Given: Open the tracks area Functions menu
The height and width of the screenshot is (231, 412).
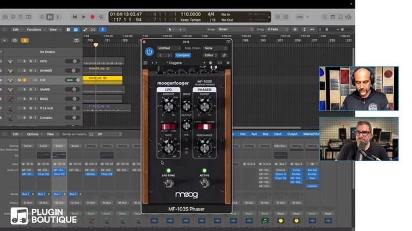Looking at the screenshot, I should point(36,30).
